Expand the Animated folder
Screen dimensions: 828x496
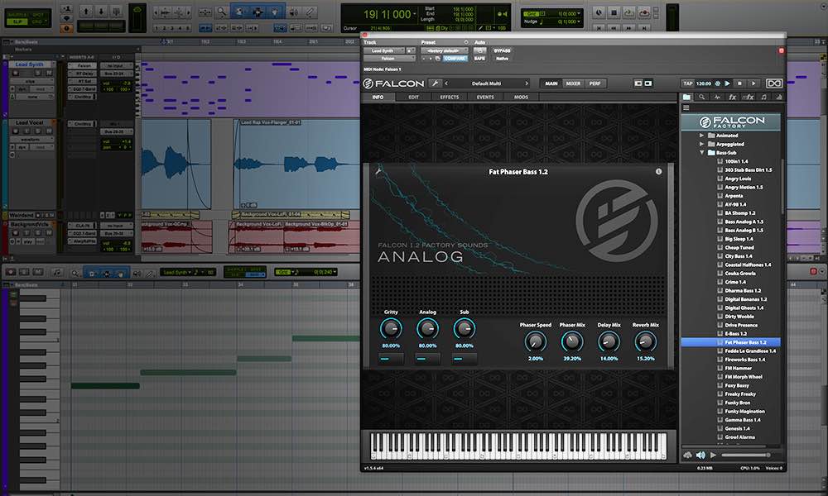tap(702, 136)
